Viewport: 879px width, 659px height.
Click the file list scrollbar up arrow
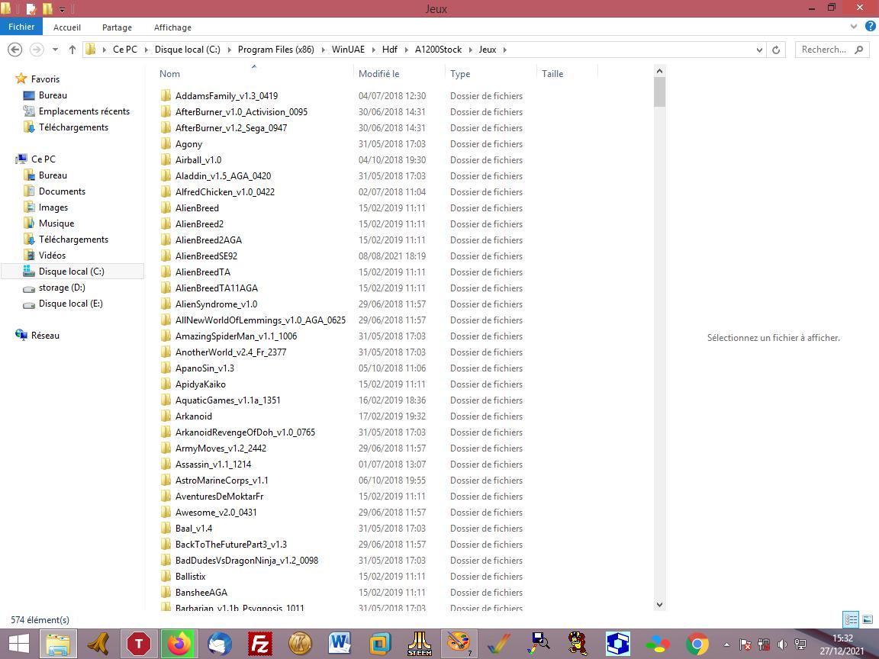(x=659, y=71)
